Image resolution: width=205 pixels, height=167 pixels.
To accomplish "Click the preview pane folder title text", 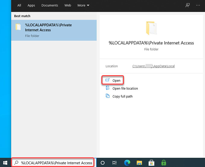I will (x=151, y=43).
